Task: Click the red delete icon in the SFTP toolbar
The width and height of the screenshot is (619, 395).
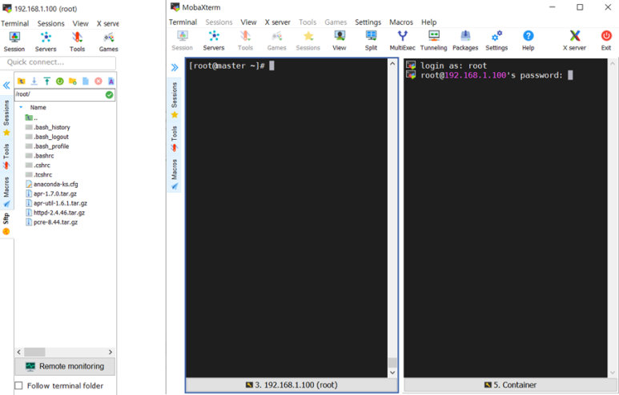Action: 98,82
